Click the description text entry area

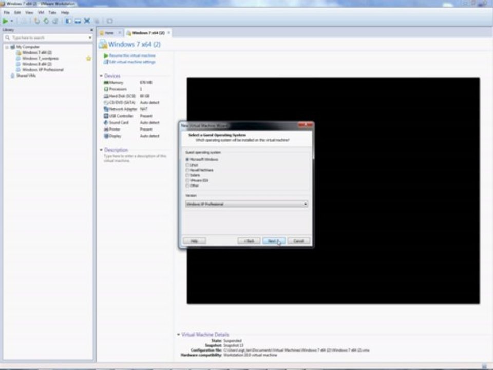[135, 158]
